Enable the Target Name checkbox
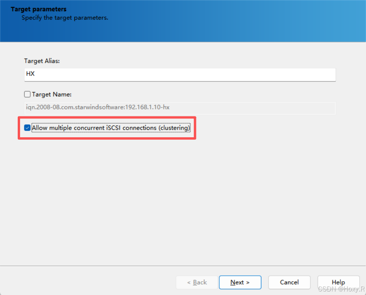Image resolution: width=366 pixels, height=295 pixels. pyautogui.click(x=27, y=94)
